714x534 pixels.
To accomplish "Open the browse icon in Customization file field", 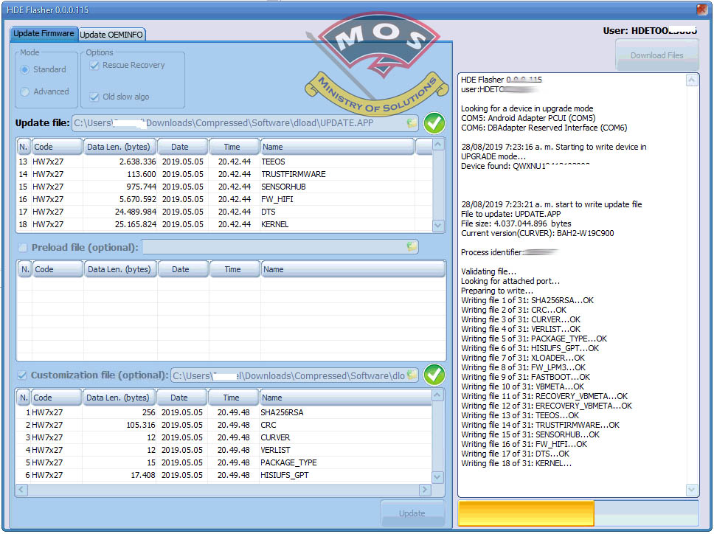I will point(412,375).
